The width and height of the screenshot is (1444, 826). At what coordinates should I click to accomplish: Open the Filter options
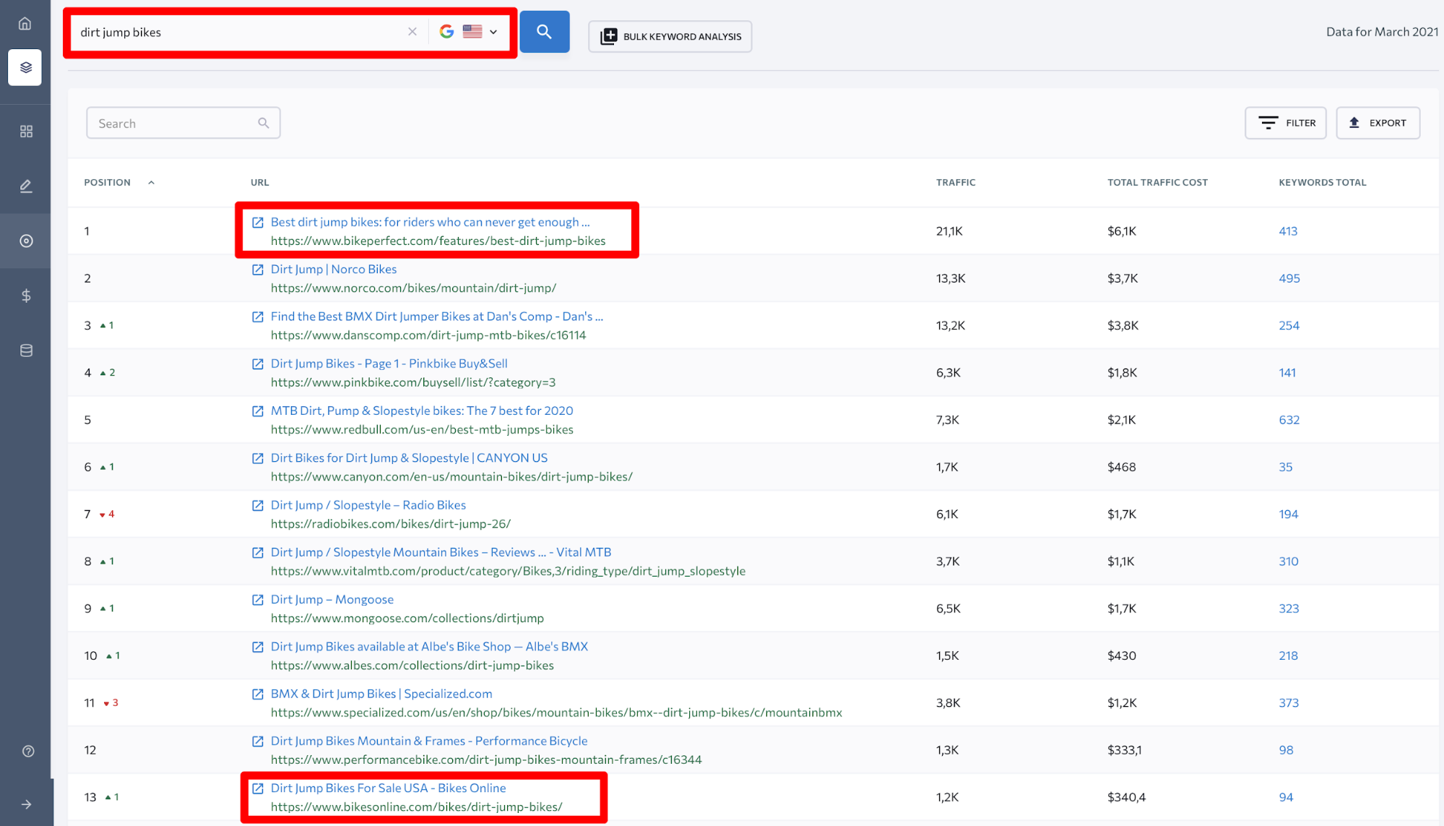1285,123
